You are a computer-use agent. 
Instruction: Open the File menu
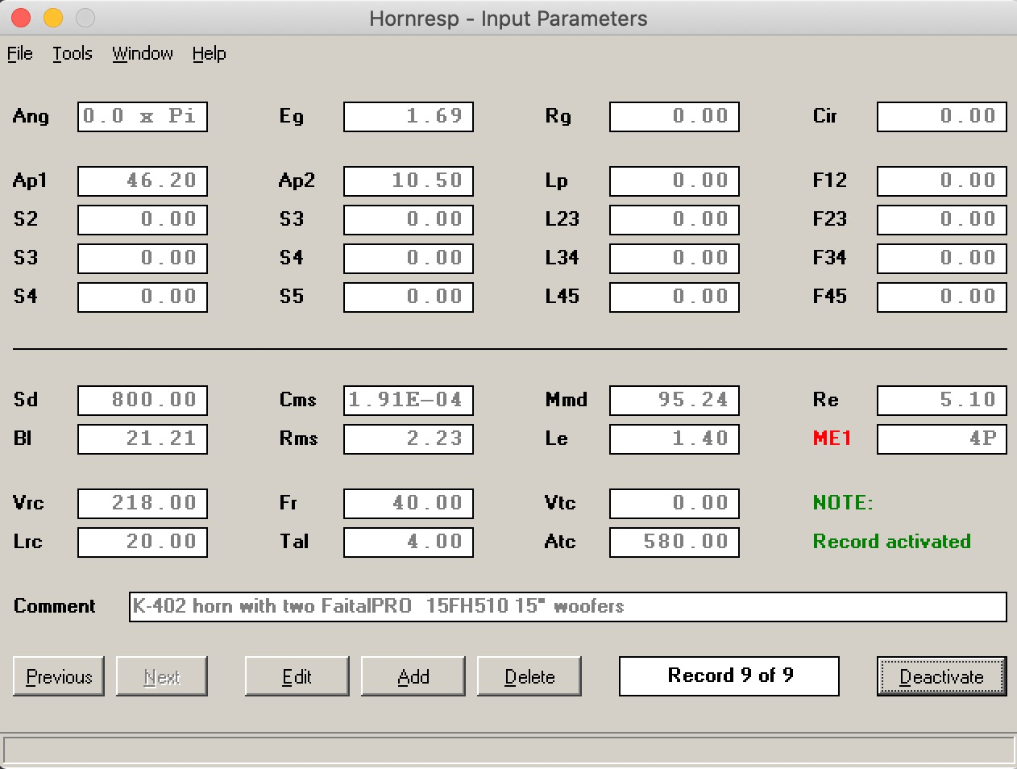coord(20,53)
